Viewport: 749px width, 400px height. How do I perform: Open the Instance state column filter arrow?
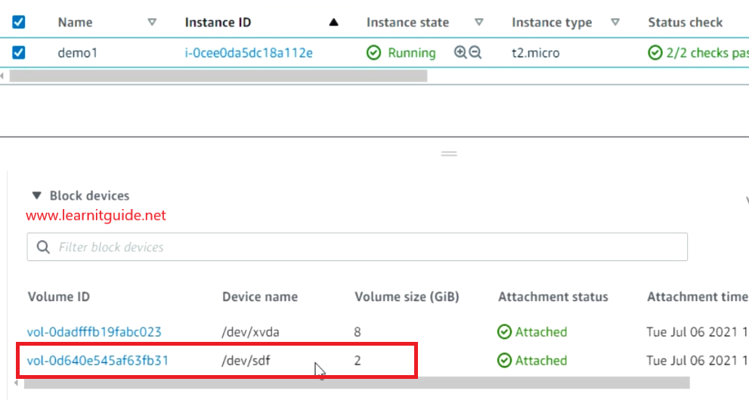click(x=478, y=22)
